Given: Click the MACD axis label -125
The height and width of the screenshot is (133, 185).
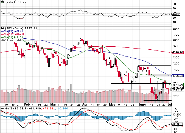Looking at the screenshot, I should coord(175,132).
